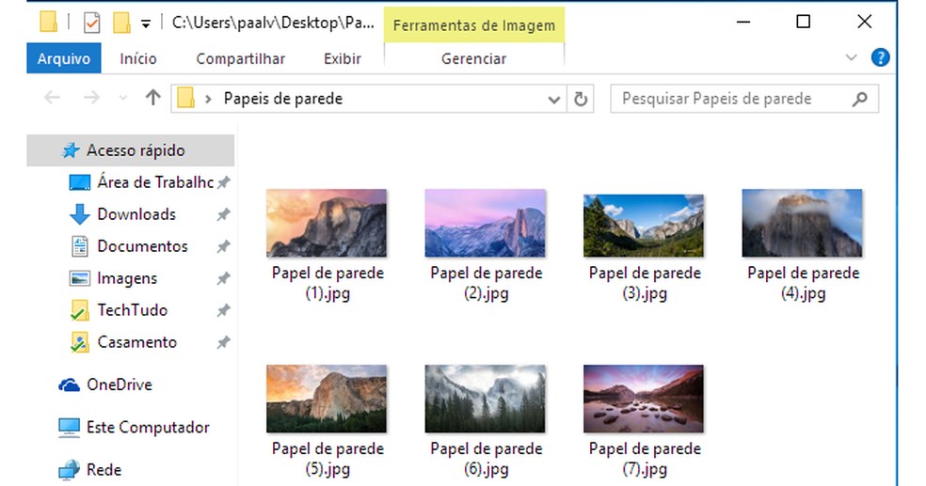This screenshot has height=486, width=926.
Task: Select the Ferramentas de Imagem contextual tab
Action: pyautogui.click(x=473, y=25)
